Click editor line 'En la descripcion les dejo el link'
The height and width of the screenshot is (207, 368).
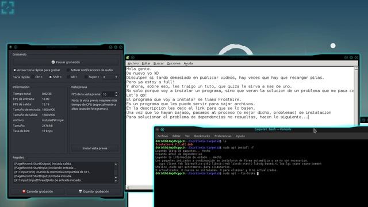click(190, 108)
